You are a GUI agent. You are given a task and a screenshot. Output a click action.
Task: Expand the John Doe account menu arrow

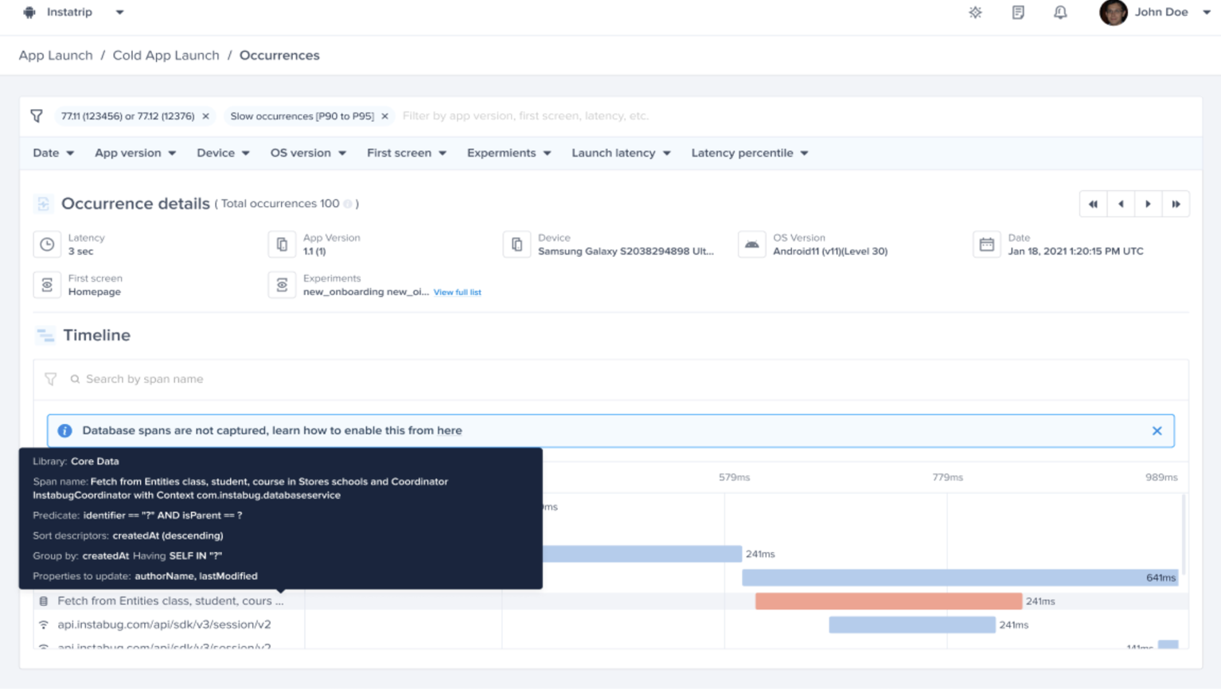click(x=1207, y=13)
